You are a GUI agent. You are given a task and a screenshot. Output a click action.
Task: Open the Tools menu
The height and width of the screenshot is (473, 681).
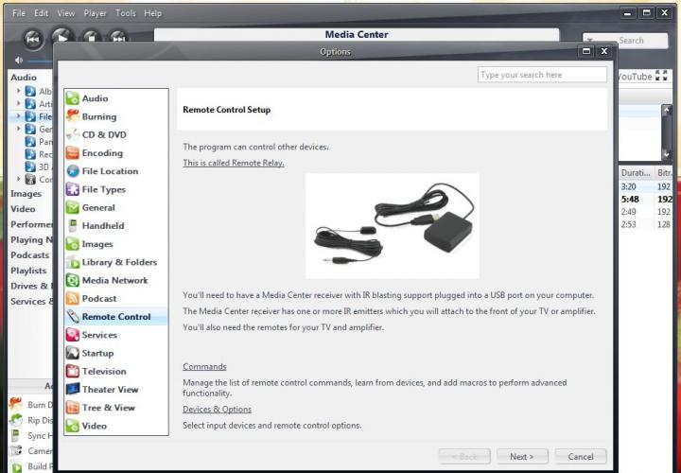coord(125,13)
